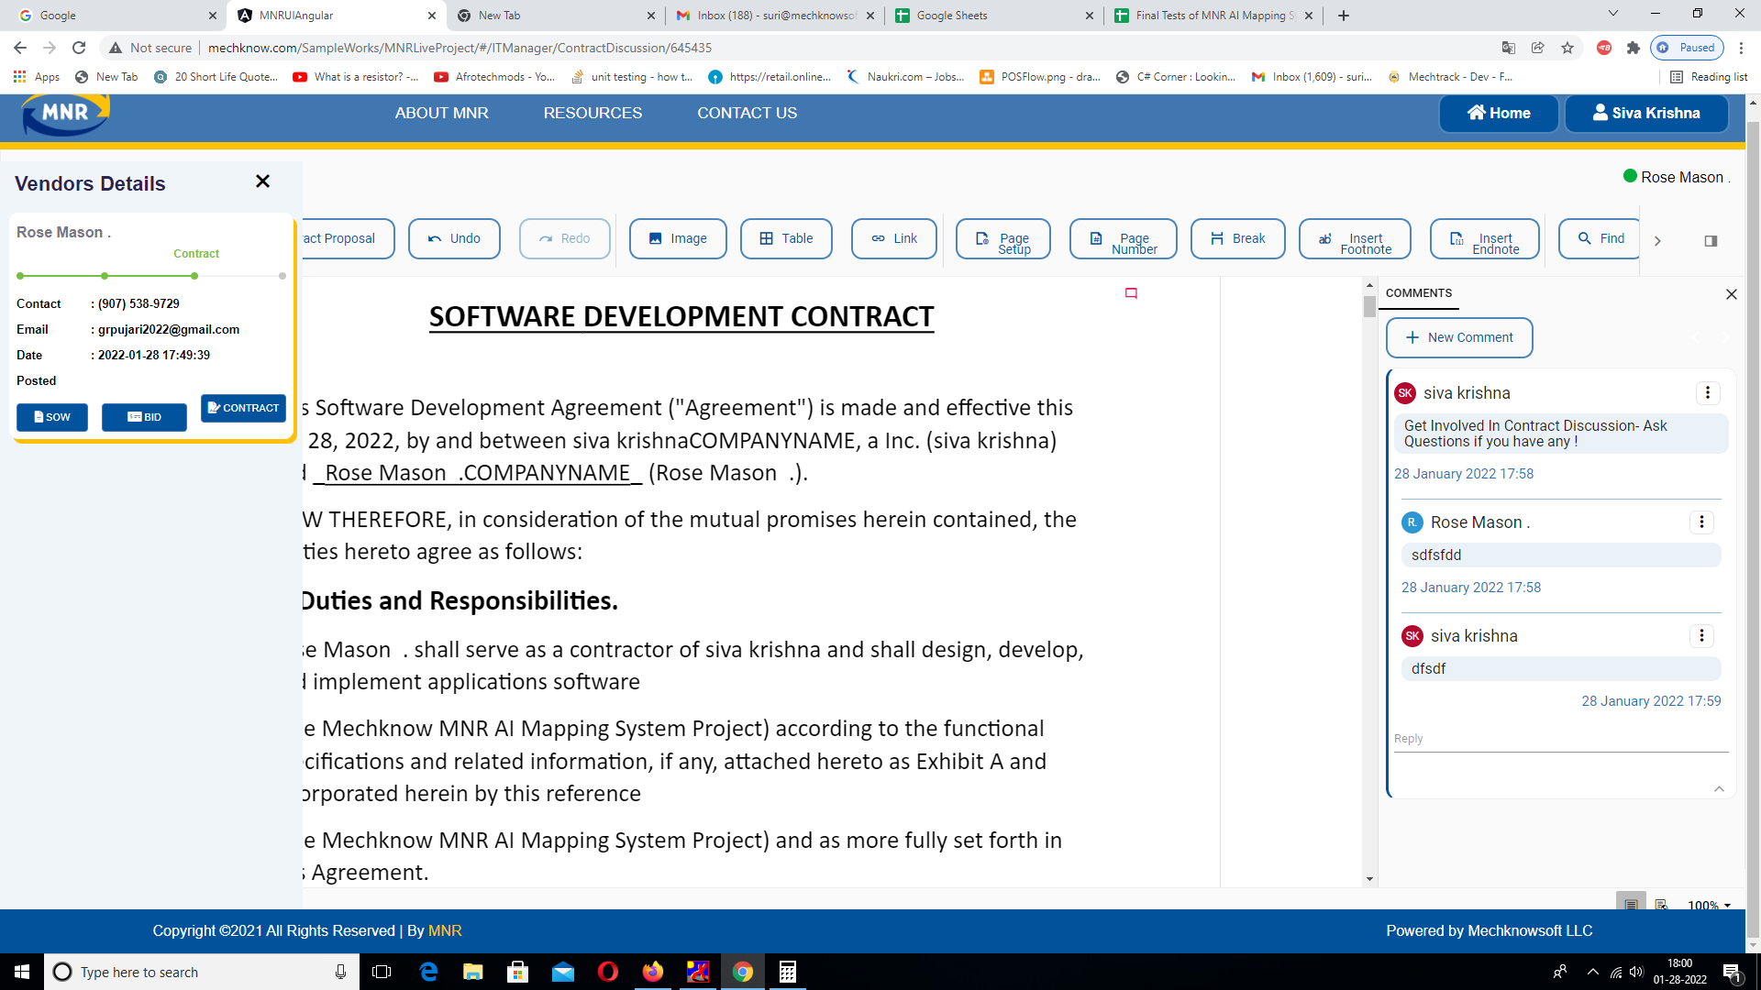Open the RESOURCES menu
The image size is (1761, 990).
pos(593,113)
